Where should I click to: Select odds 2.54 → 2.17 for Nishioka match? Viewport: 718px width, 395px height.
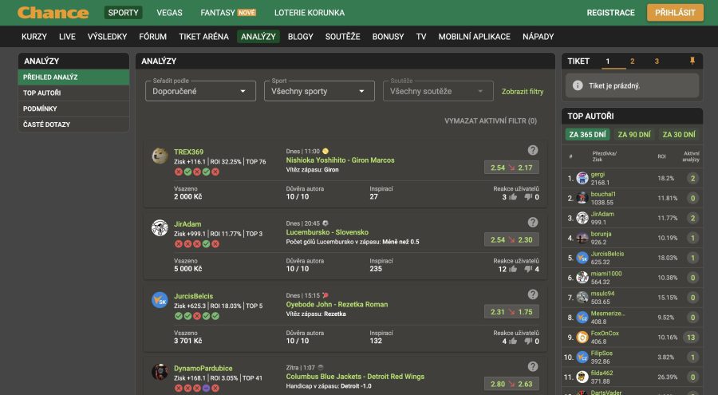511,168
